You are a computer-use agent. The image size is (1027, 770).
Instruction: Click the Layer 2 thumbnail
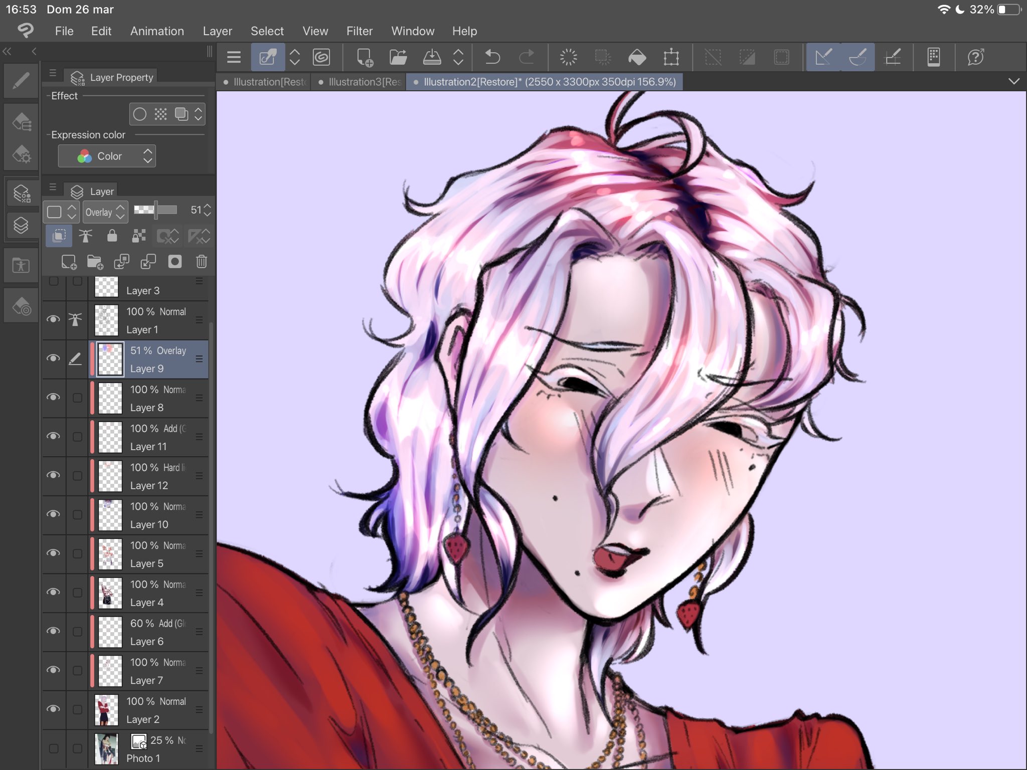point(106,709)
